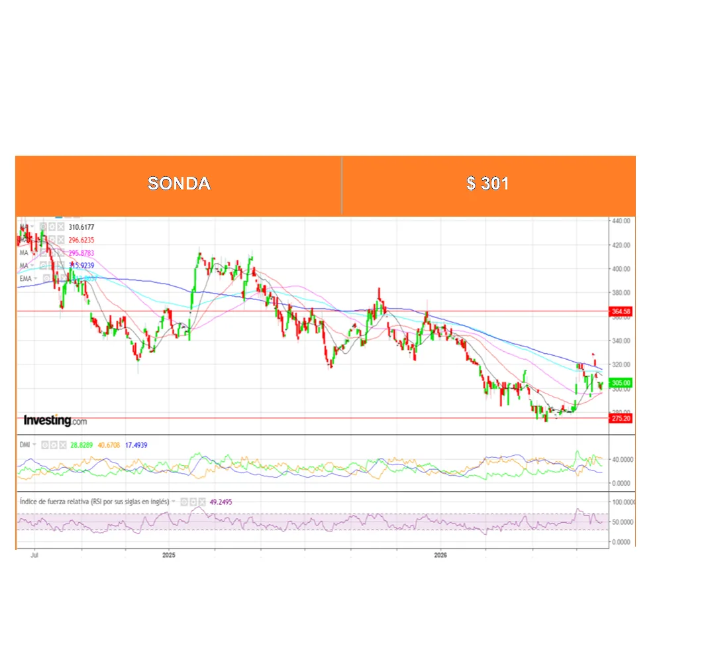This screenshot has width=710, height=652.
Task: Remove the RSI indicator panel
Action: pyautogui.click(x=202, y=502)
